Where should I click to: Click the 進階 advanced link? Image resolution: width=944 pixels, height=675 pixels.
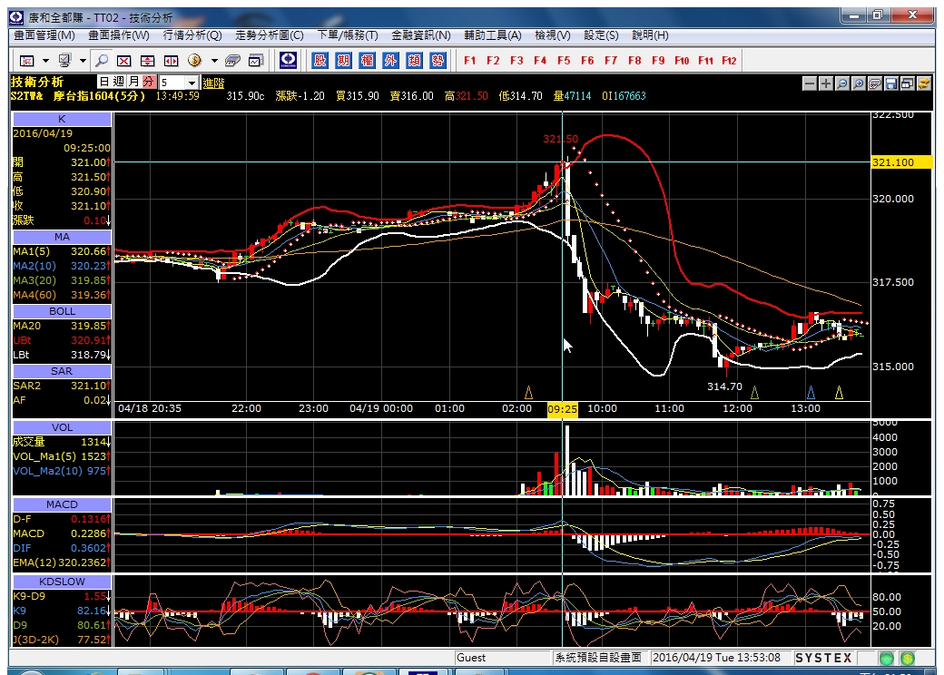pos(213,83)
